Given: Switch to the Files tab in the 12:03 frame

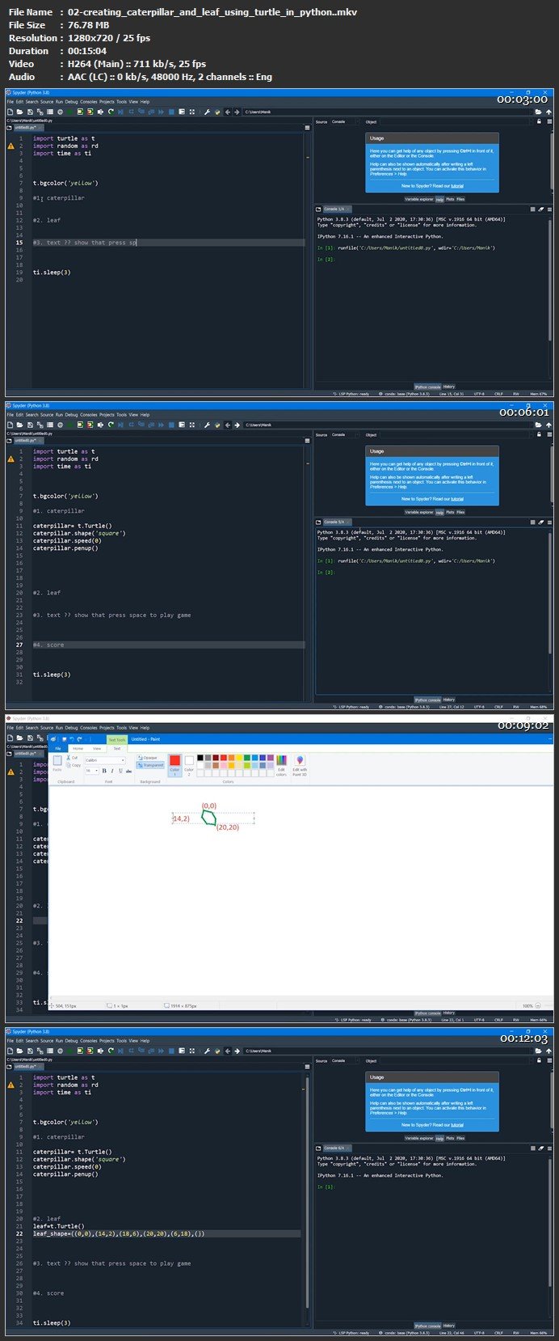Looking at the screenshot, I should 460,1137.
